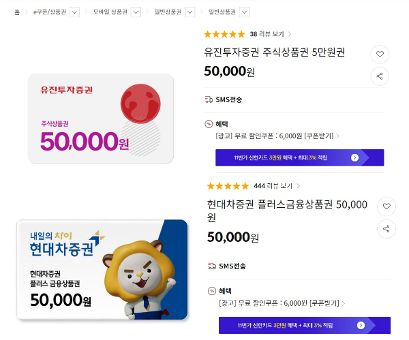409x340 pixels.
Task: Click the 혜택 percent icon under 유진투자증권
Action: pos(209,123)
